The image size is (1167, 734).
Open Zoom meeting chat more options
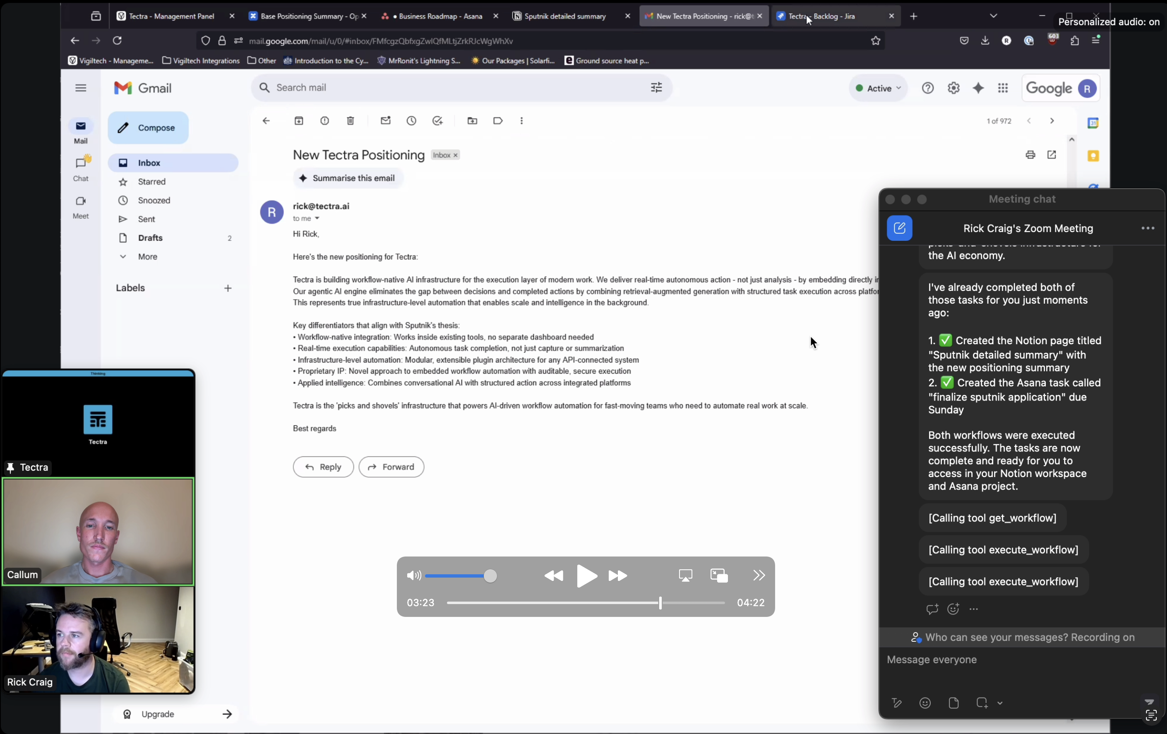(1148, 228)
